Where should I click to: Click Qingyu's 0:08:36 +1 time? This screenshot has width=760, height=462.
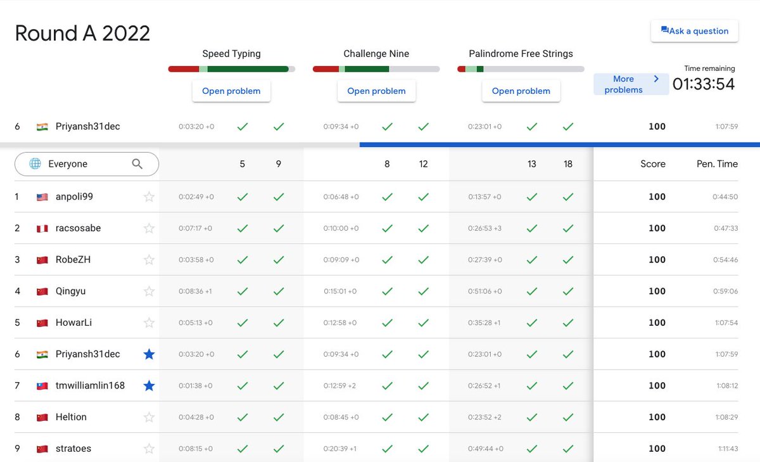click(x=195, y=292)
